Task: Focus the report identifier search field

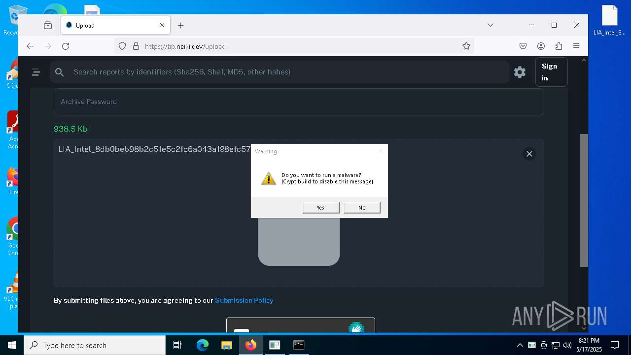Action: click(x=280, y=72)
